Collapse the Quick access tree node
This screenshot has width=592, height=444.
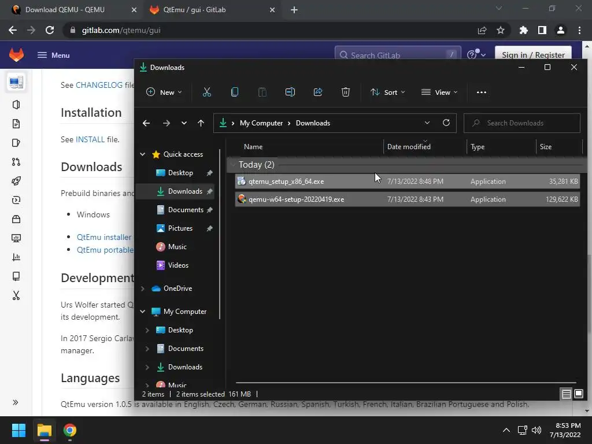coord(143,154)
